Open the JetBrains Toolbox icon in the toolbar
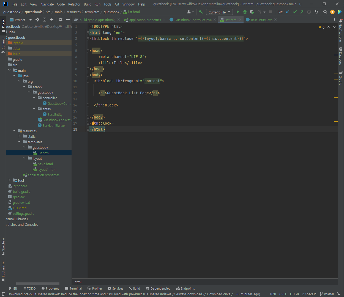Screen dimensions: 344x297 pos(340,12)
